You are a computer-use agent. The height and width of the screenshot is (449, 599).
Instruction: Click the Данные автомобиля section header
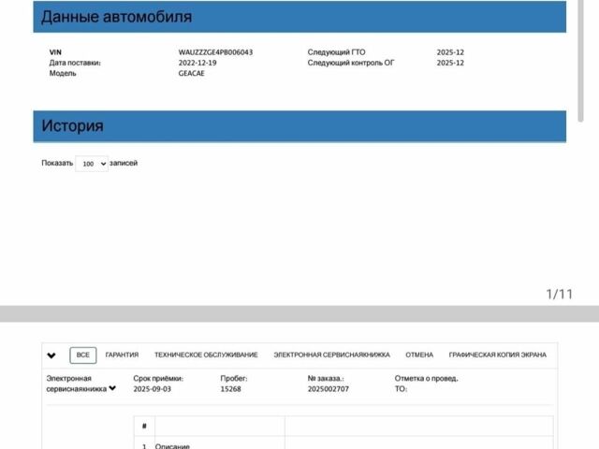299,17
